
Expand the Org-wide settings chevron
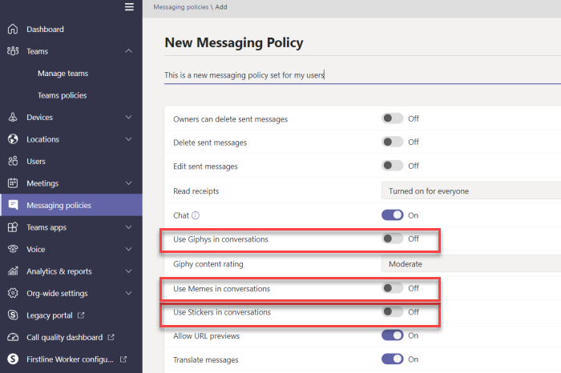tap(129, 293)
